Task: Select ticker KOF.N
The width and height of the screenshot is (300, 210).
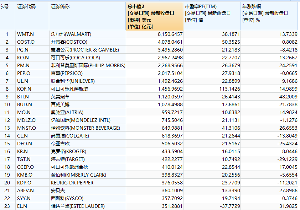Action: point(24,89)
